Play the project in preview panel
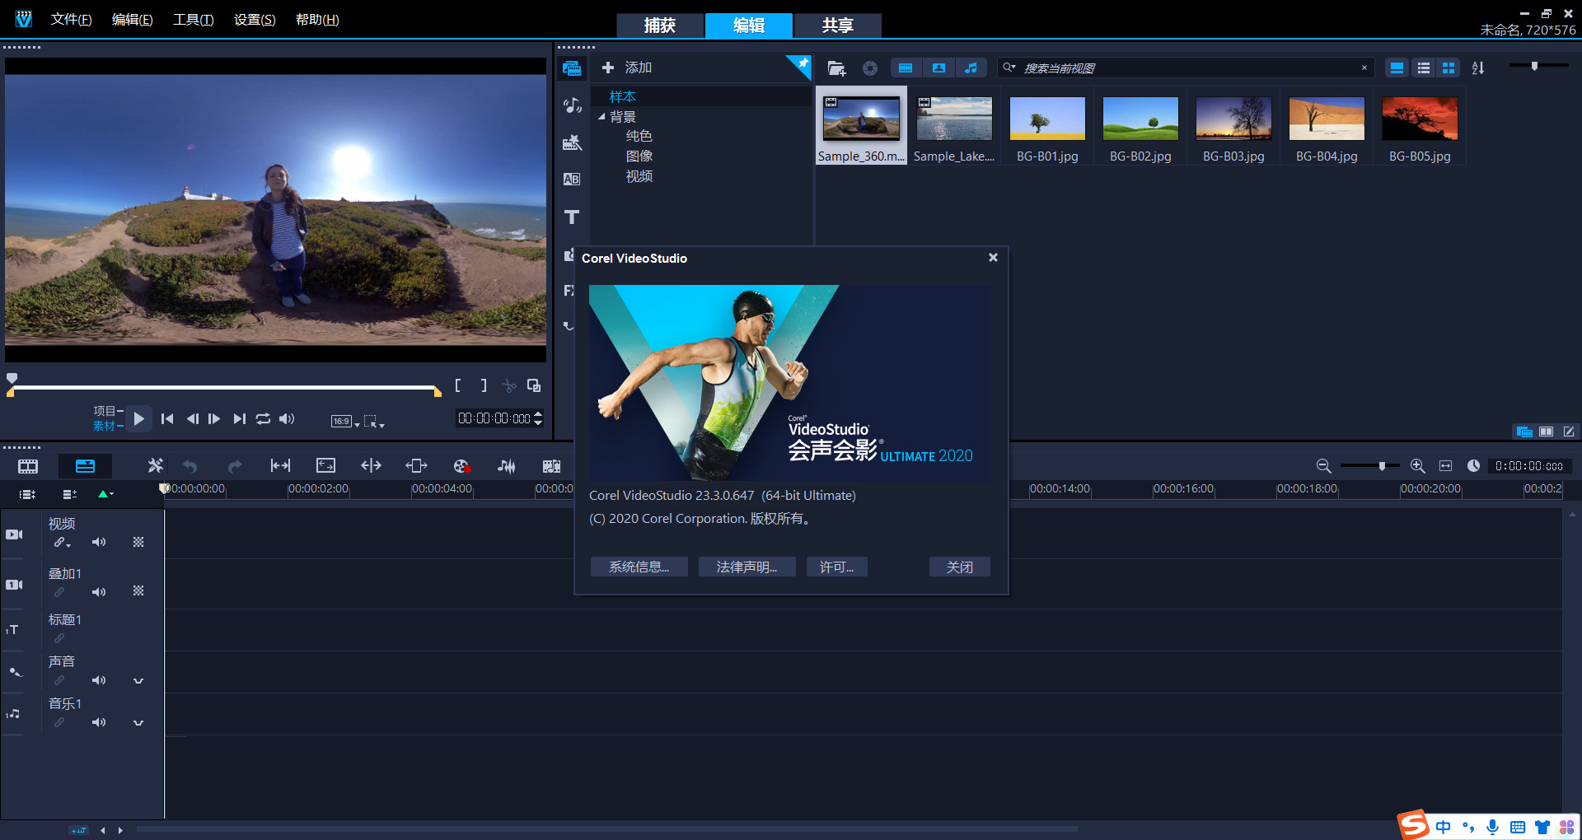The width and height of the screenshot is (1582, 840). pyautogui.click(x=138, y=418)
